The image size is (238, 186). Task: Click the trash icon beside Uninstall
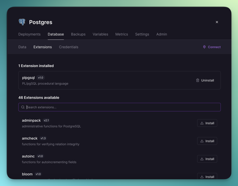click(x=198, y=80)
